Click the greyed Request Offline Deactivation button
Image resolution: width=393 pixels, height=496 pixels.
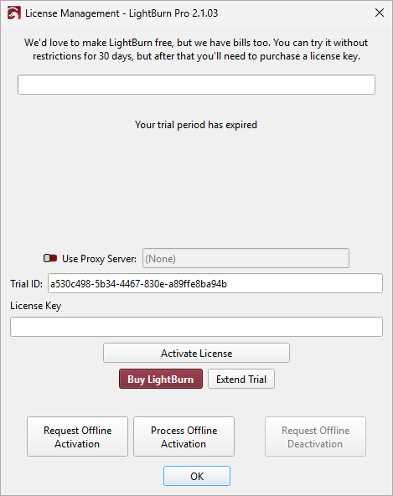(315, 437)
